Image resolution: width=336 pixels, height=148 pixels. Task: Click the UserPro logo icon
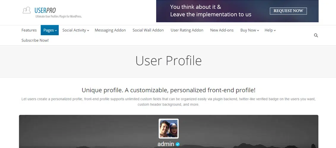click(26, 10)
